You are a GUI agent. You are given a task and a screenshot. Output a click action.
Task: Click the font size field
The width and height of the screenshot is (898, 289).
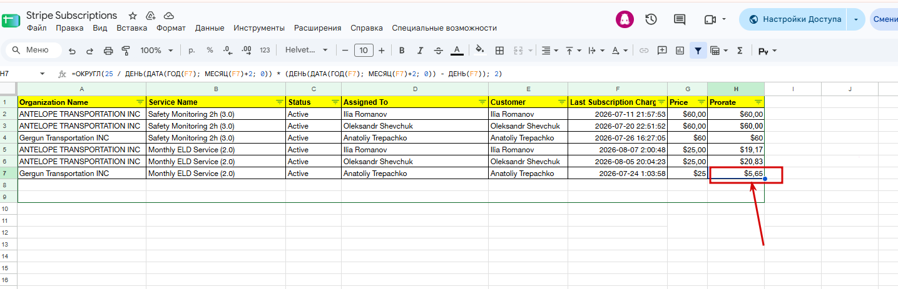pyautogui.click(x=364, y=51)
